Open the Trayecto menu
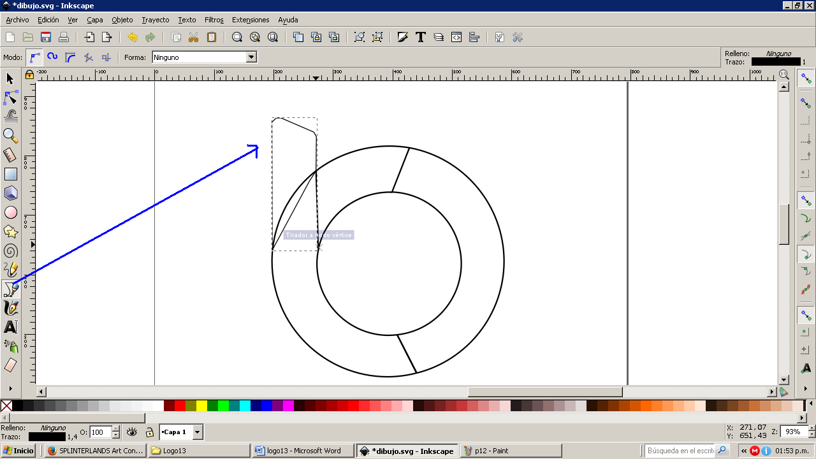This screenshot has width=816, height=459. [156, 20]
